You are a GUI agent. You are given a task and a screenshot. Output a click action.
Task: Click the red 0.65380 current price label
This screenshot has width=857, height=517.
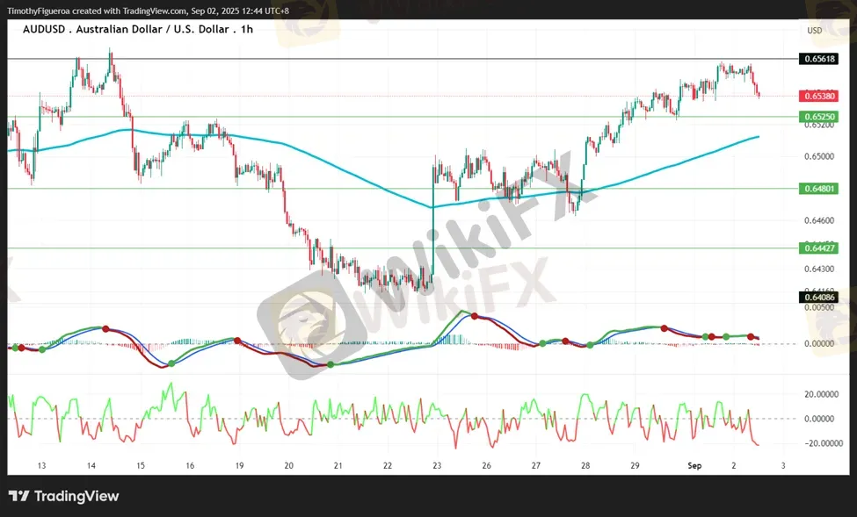coord(818,96)
